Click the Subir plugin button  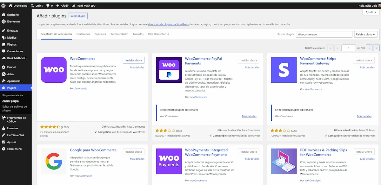click(78, 16)
